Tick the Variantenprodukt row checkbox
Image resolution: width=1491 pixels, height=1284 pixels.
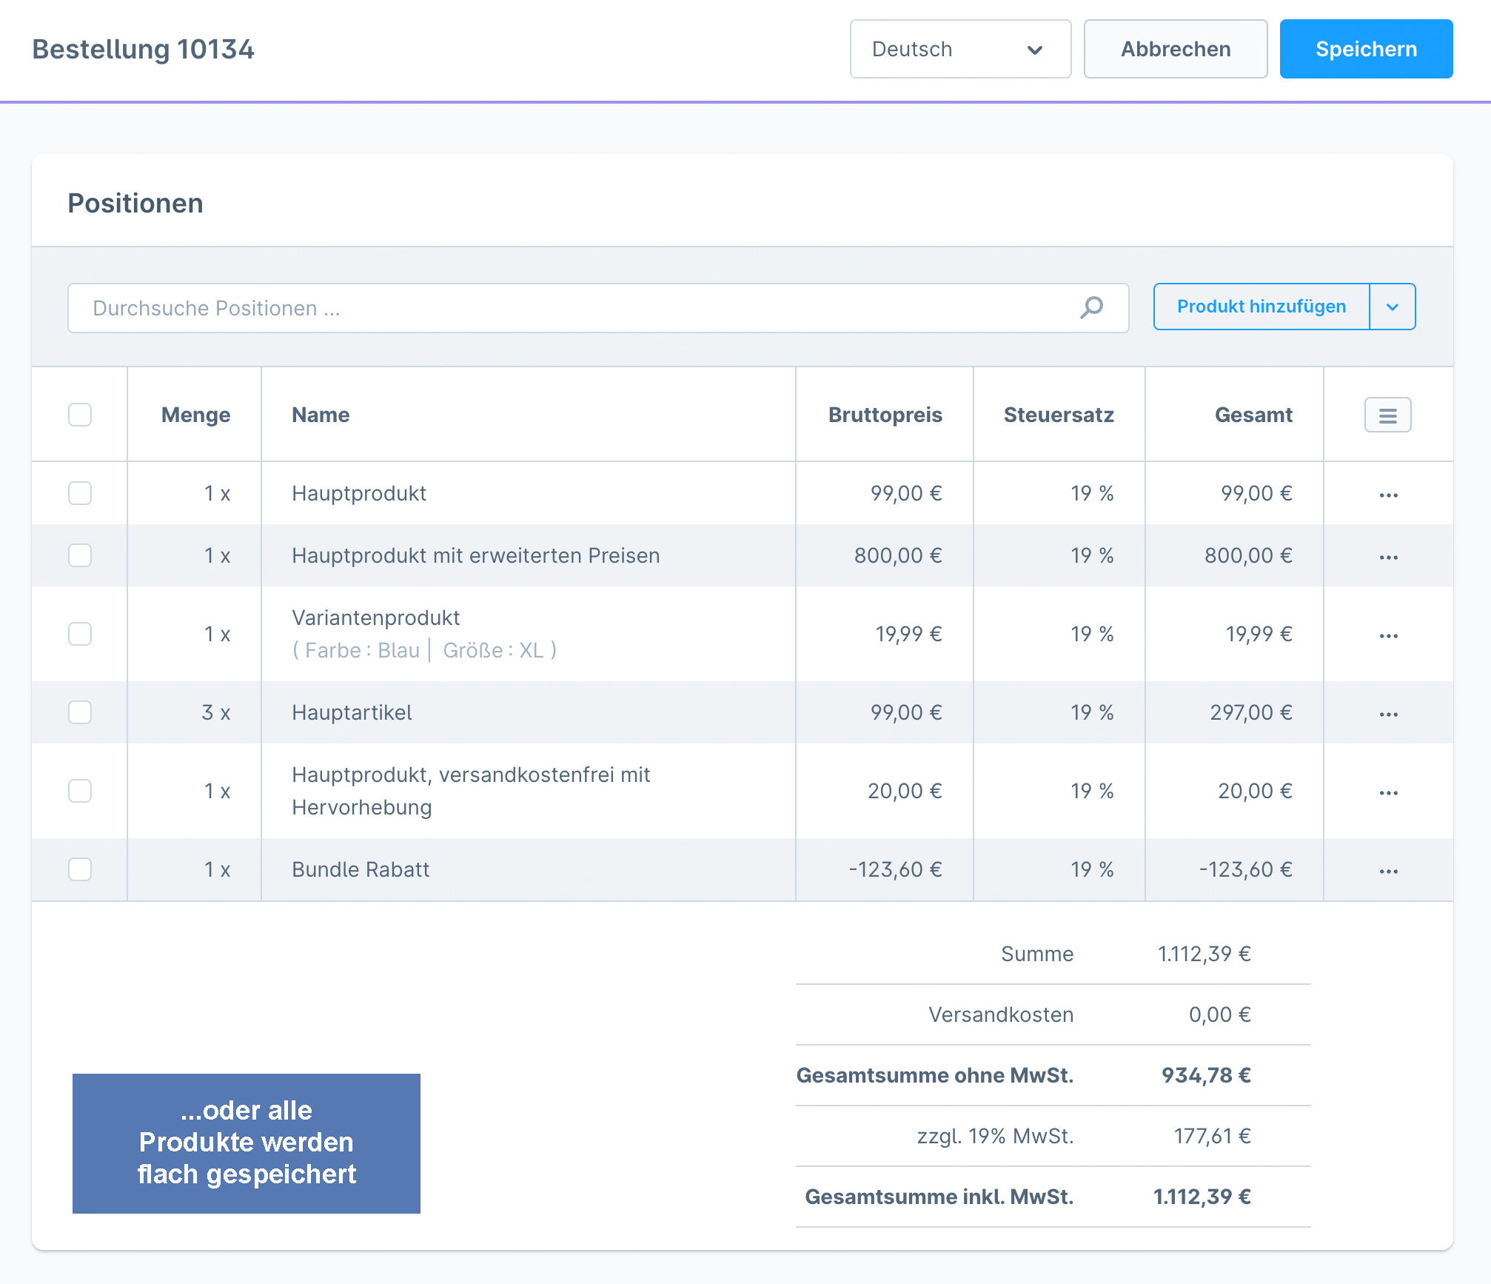[x=80, y=634]
